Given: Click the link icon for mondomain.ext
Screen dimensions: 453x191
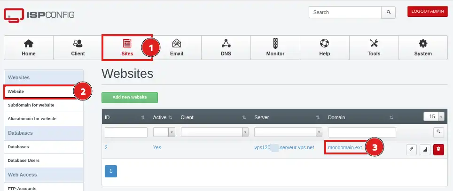Looking at the screenshot, I should [411, 149].
